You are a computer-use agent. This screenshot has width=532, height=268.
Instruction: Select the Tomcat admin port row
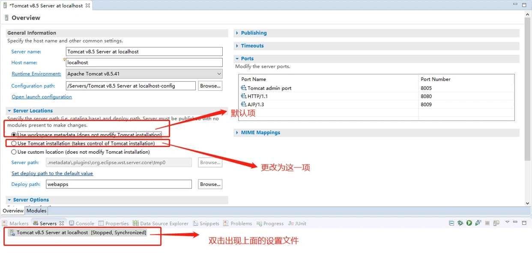(376, 88)
